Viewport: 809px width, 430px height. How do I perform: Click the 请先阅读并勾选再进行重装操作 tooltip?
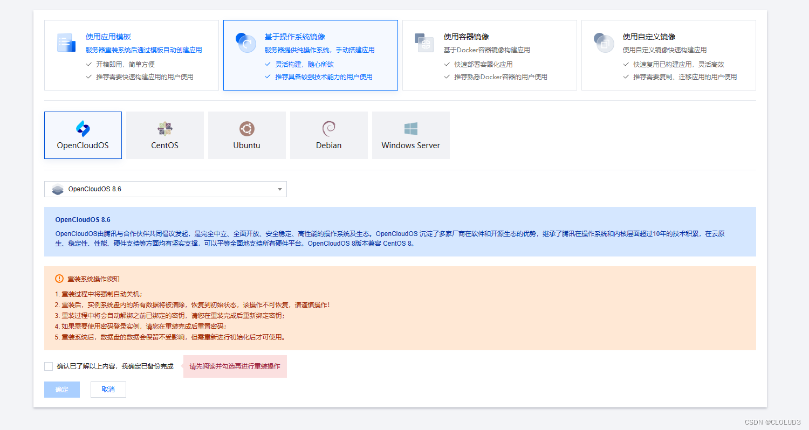(x=235, y=366)
